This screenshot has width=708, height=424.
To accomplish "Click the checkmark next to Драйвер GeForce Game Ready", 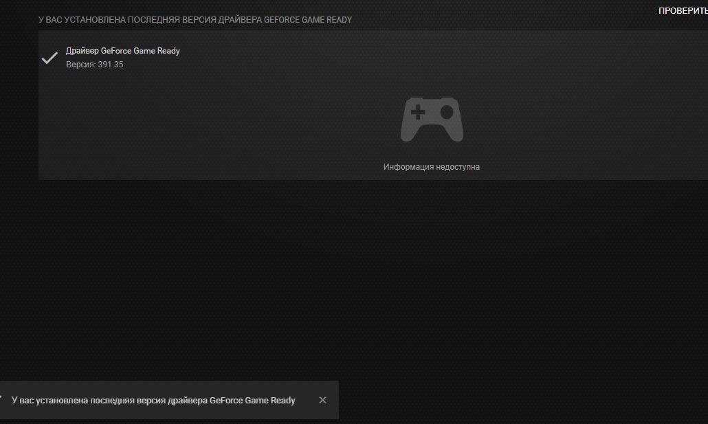I will pos(49,58).
